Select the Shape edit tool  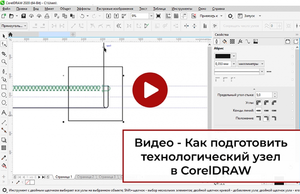coord(4,44)
